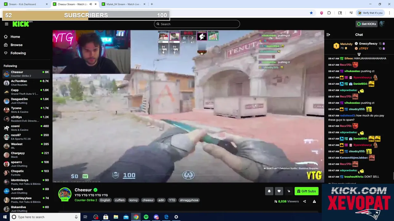Screen dimensions: 394x221
Task: Open xDrillys channel in Following list
Action: pos(26,119)
